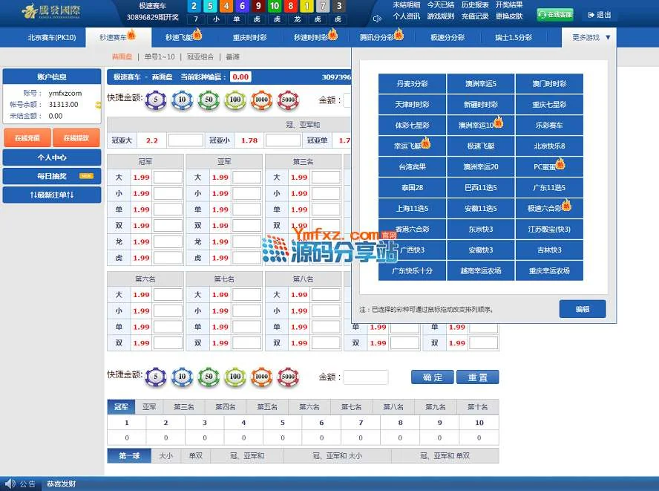
Task: Click the 100 chip in bottom quick amounts
Action: (235, 377)
